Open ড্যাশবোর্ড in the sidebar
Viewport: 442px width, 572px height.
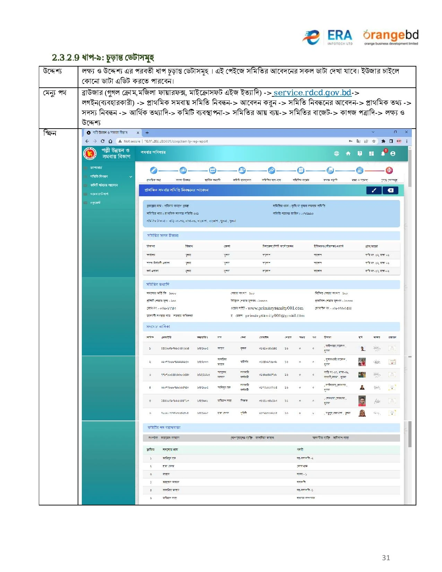(x=96, y=168)
